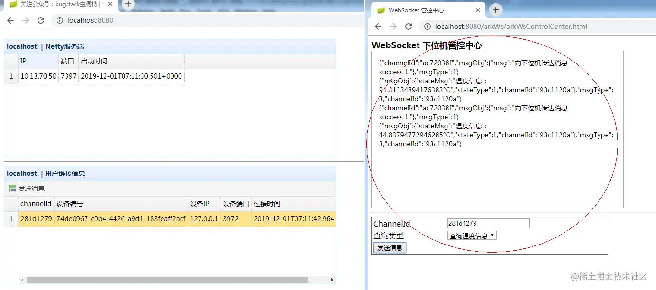656x290 pixels.
Task: Select the channelId cell 281d1279
Action: tap(36, 219)
